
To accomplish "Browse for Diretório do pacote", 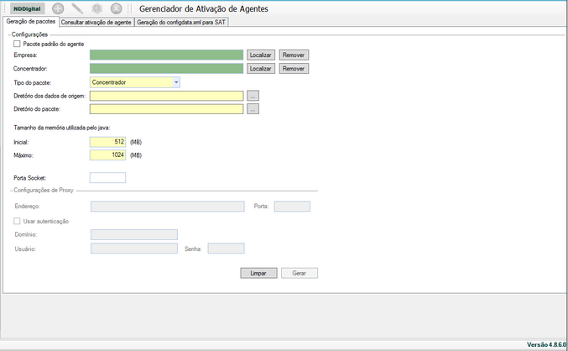I will pos(253,109).
